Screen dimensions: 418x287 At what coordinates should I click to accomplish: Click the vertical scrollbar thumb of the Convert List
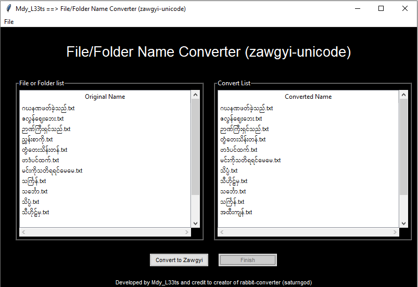[403, 147]
